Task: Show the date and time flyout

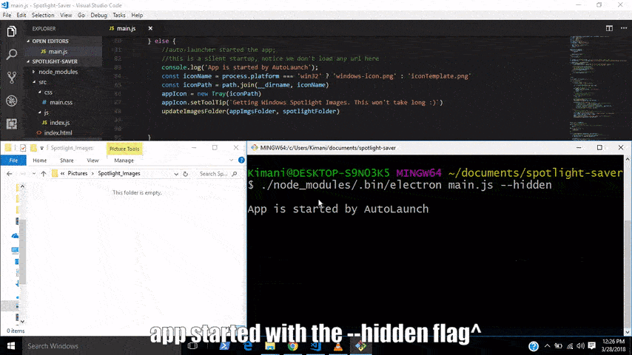Action: (x=613, y=345)
